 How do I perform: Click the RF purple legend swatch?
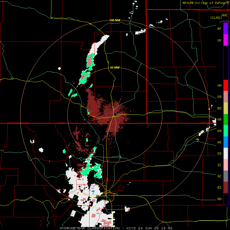[x=226, y=29]
